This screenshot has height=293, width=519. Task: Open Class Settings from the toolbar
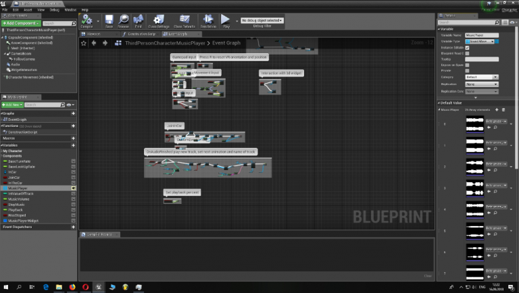click(x=159, y=20)
